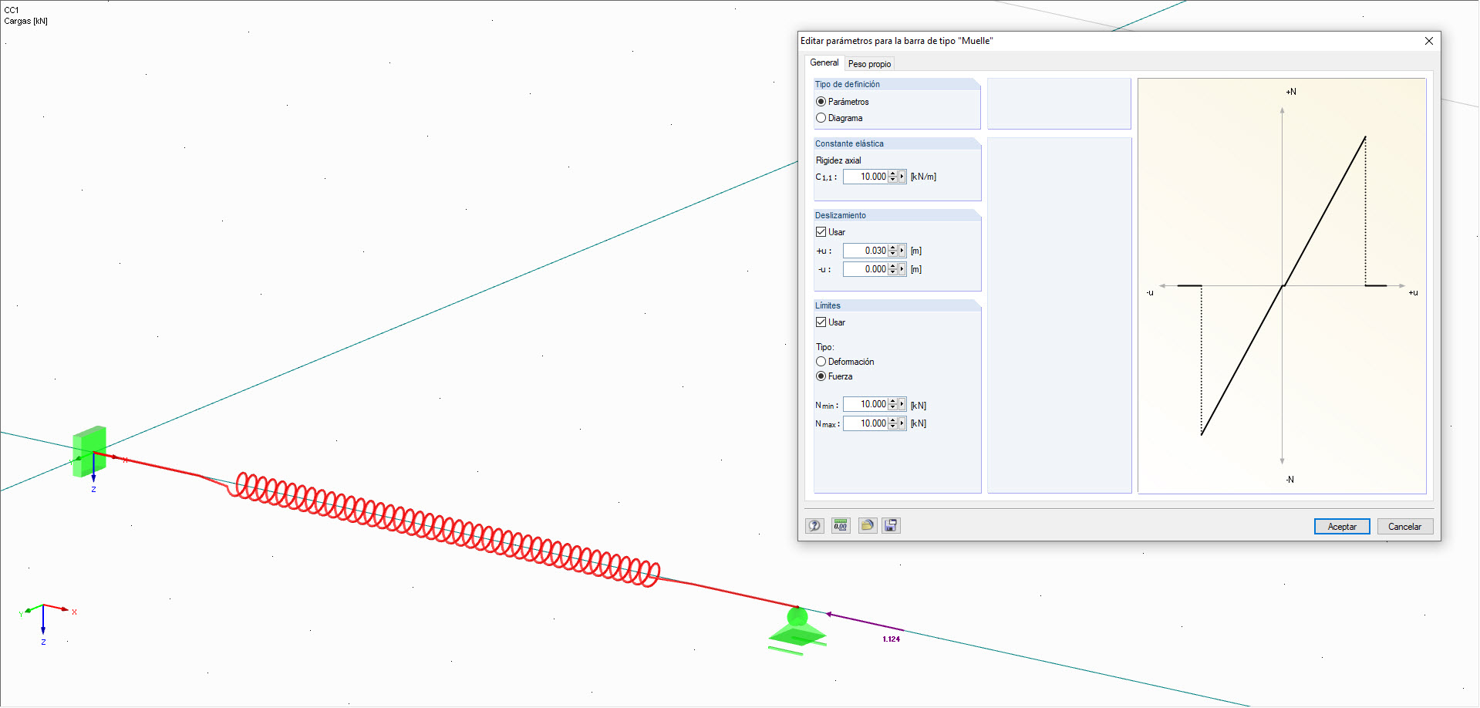
Task: Open the side arrow next to the +u field
Action: click(902, 250)
